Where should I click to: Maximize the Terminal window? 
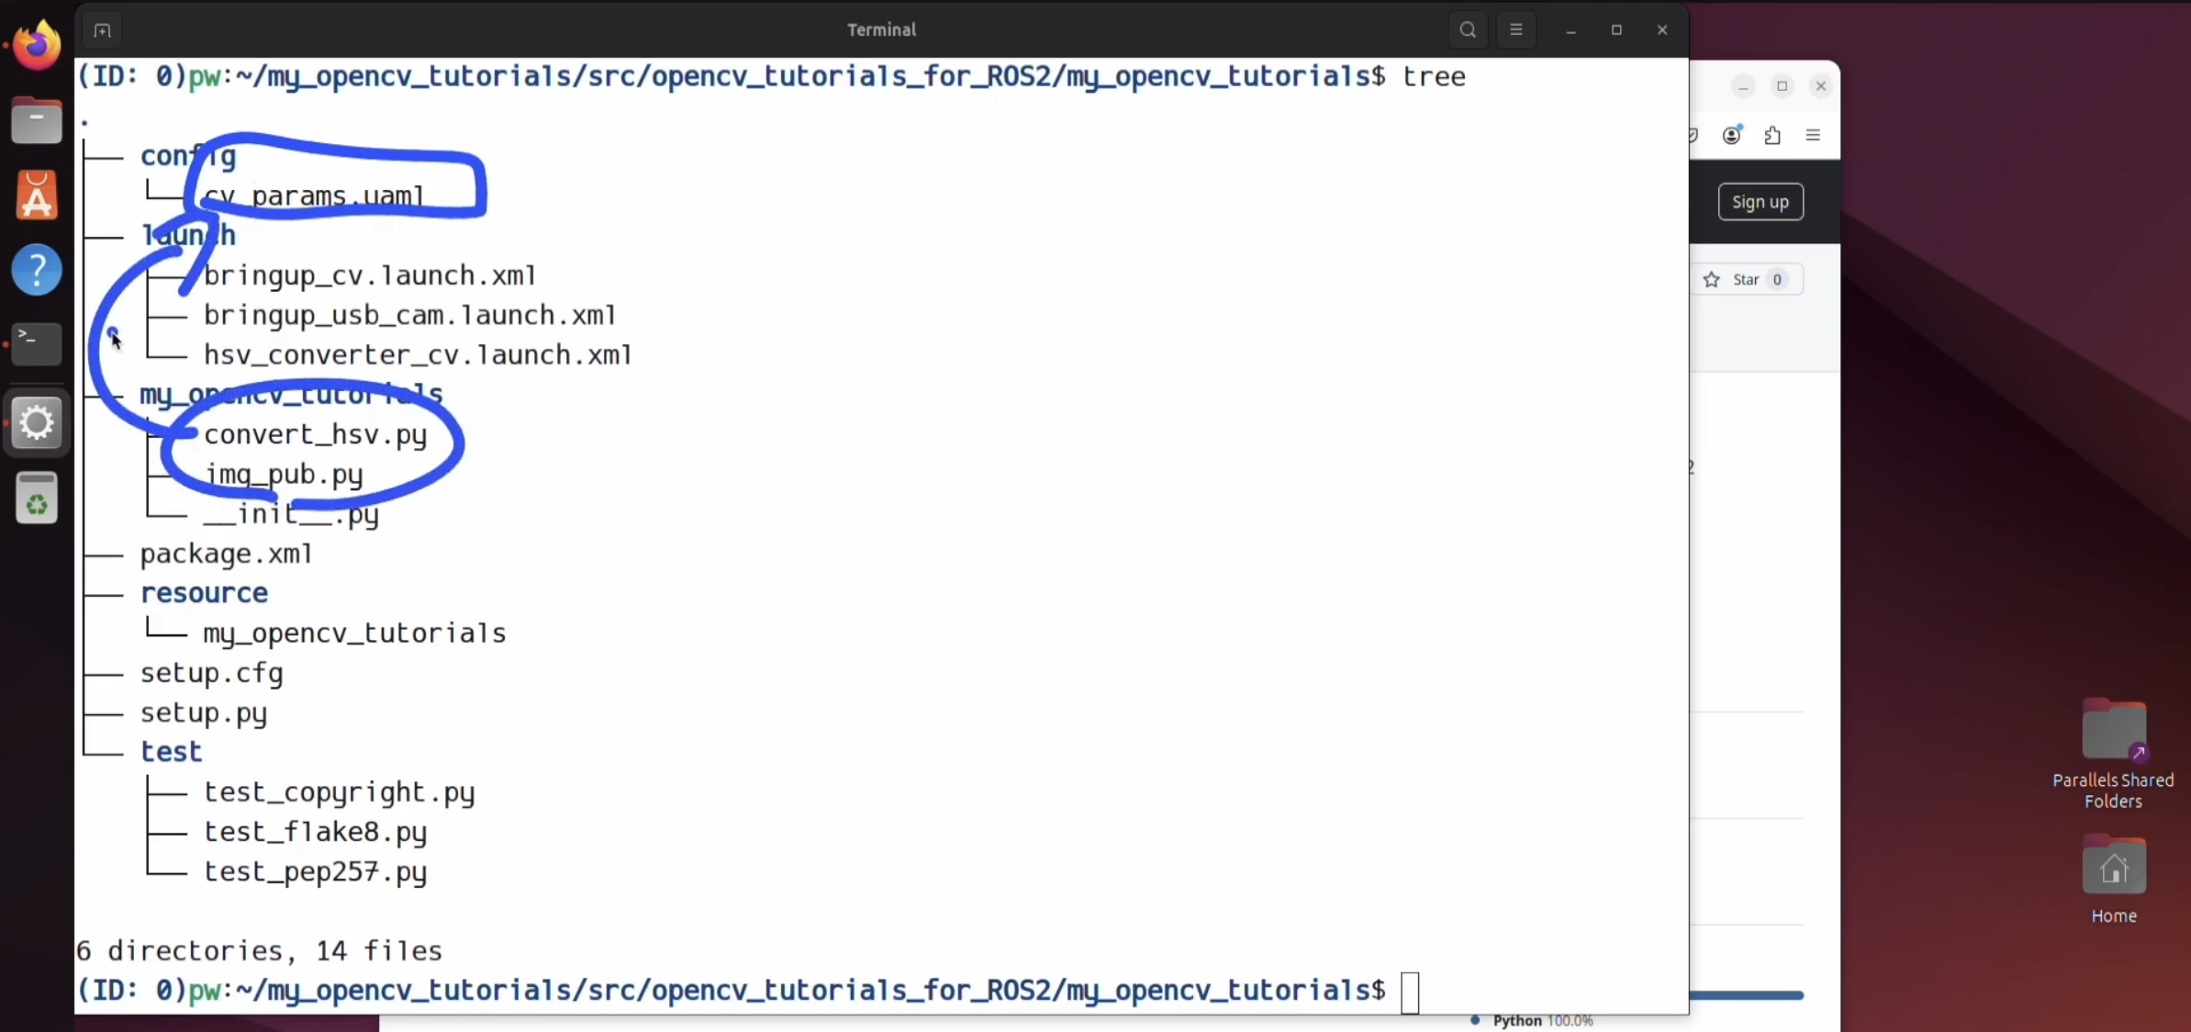pyautogui.click(x=1615, y=30)
